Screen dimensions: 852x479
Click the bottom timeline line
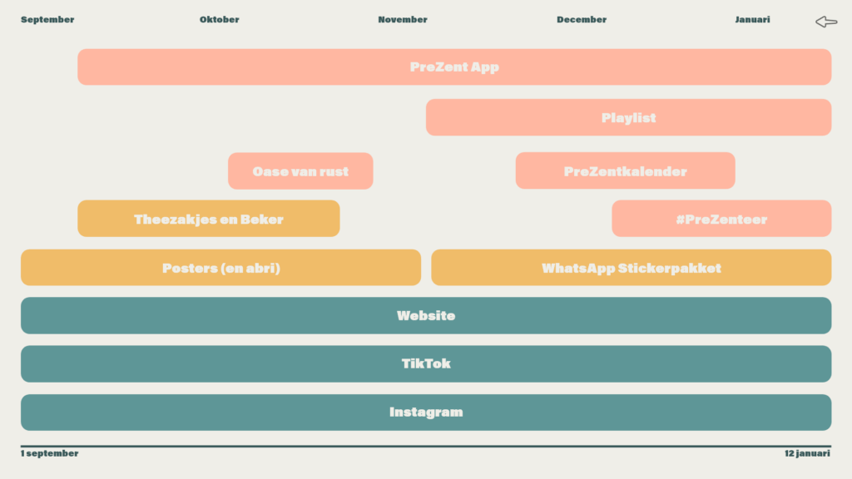coord(426,446)
